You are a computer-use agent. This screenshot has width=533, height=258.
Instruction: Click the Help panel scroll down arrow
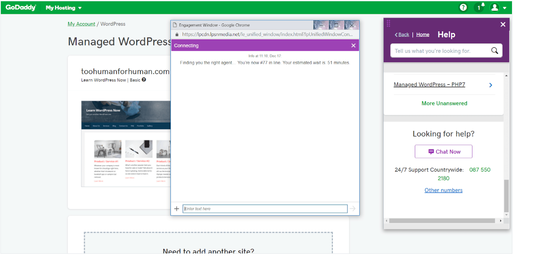[x=506, y=215]
